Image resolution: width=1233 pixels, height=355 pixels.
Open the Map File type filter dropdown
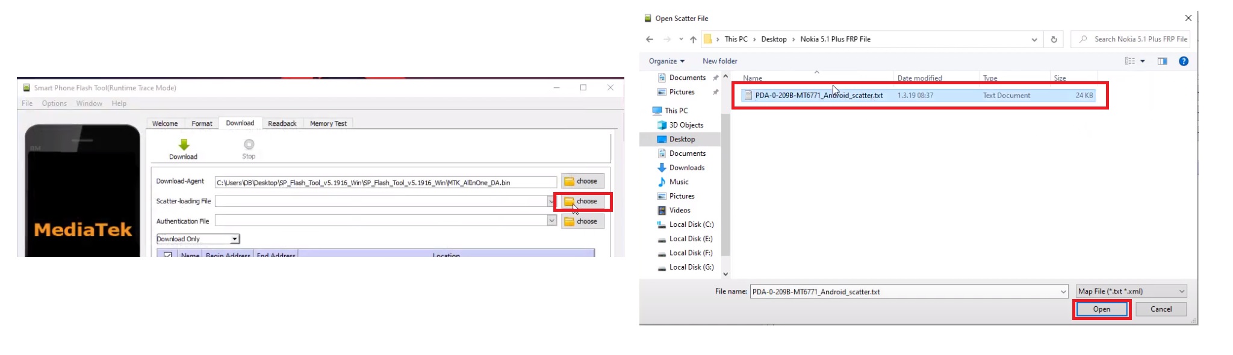click(x=1131, y=291)
